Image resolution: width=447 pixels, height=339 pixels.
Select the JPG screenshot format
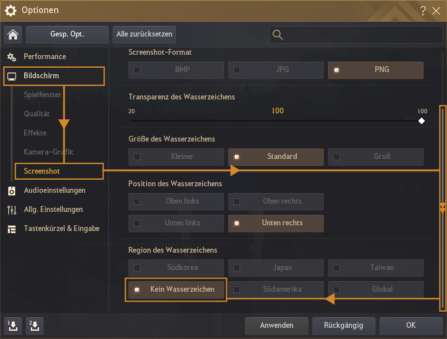point(276,70)
